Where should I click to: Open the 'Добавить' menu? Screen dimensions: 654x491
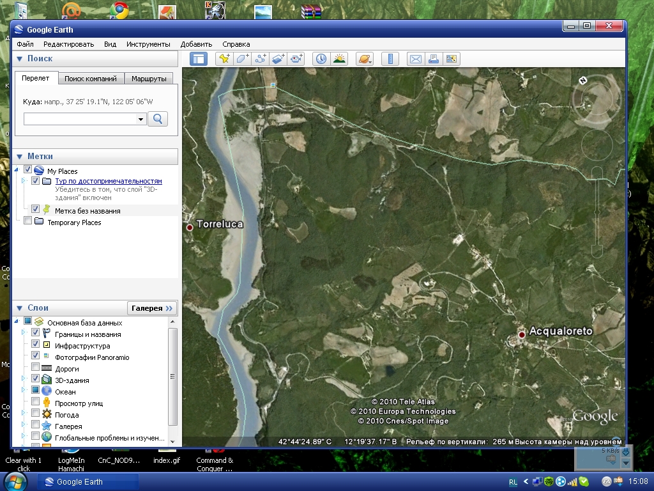(196, 44)
